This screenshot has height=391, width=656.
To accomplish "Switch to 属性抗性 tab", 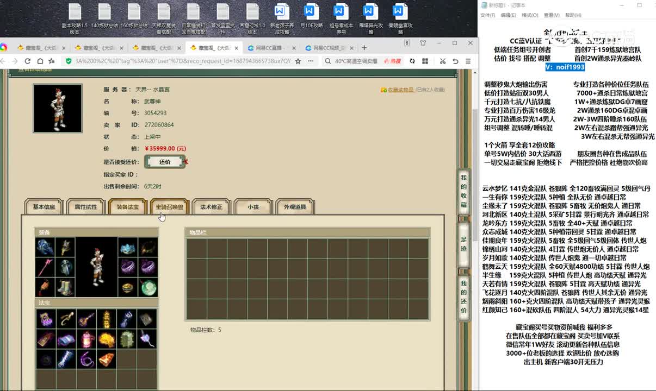I will pyautogui.click(x=85, y=207).
